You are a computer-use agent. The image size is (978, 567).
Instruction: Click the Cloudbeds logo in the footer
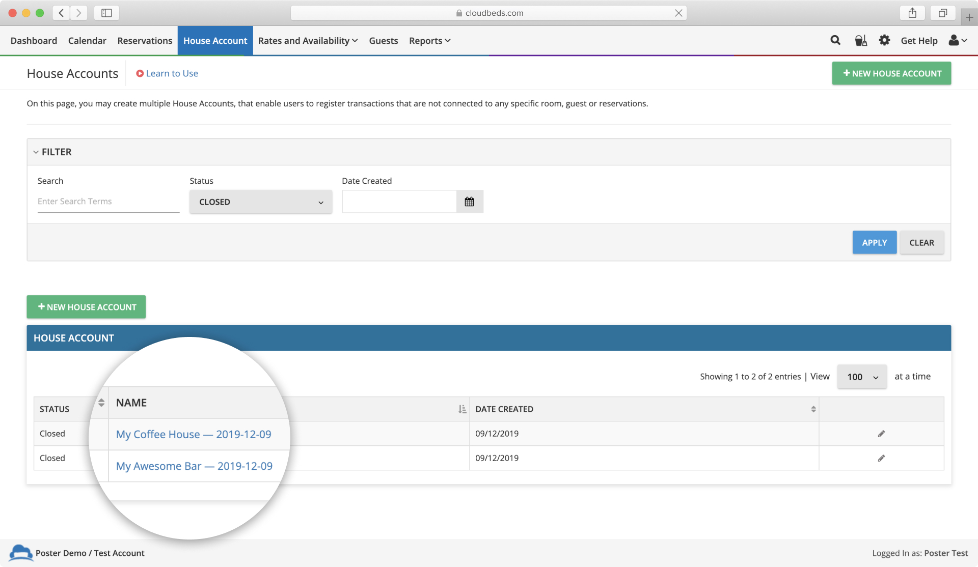21,553
